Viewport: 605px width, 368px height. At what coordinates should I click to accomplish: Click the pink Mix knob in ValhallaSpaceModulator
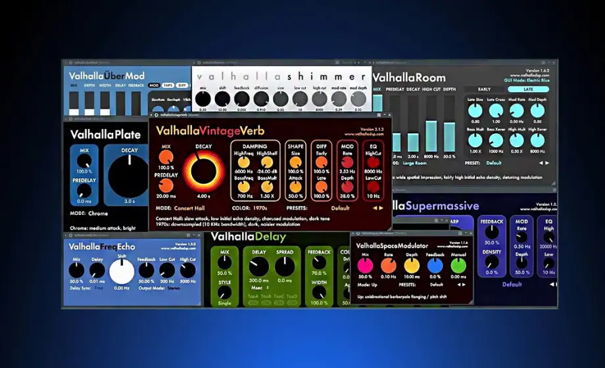click(x=365, y=265)
